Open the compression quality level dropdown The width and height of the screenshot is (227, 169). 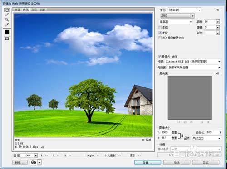(x=176, y=22)
